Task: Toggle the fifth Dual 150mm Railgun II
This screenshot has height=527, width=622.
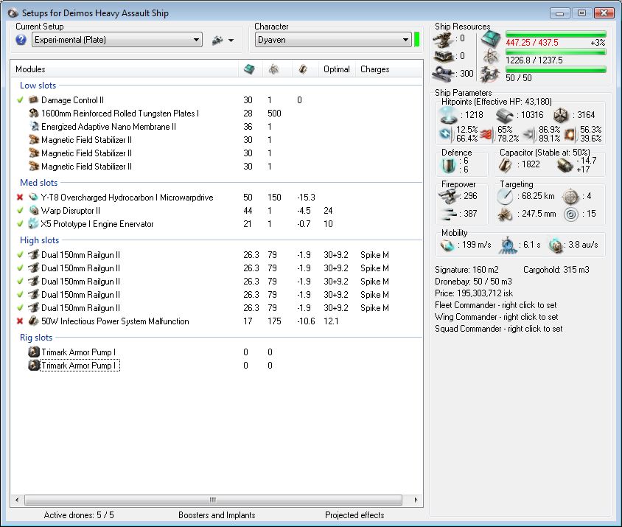Action: click(20, 308)
